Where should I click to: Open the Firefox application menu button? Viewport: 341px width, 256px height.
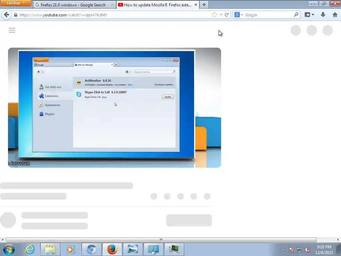click(x=16, y=3)
